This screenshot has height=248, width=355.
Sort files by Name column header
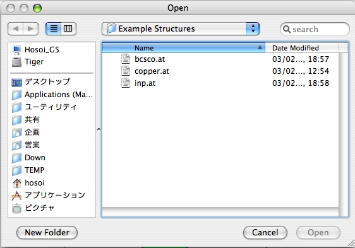[184, 48]
